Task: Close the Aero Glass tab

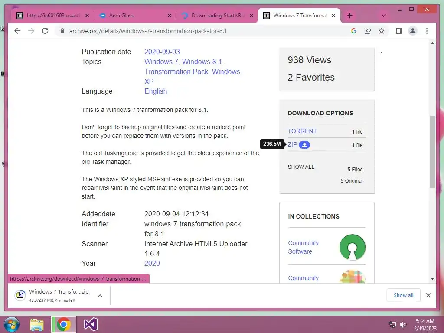Action: (170, 16)
